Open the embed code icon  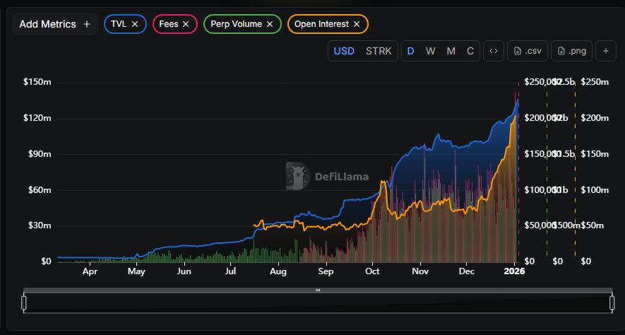494,51
